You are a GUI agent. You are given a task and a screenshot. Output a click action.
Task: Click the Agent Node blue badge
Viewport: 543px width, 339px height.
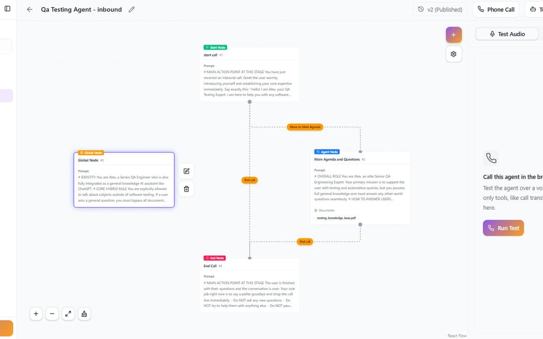[x=327, y=152]
